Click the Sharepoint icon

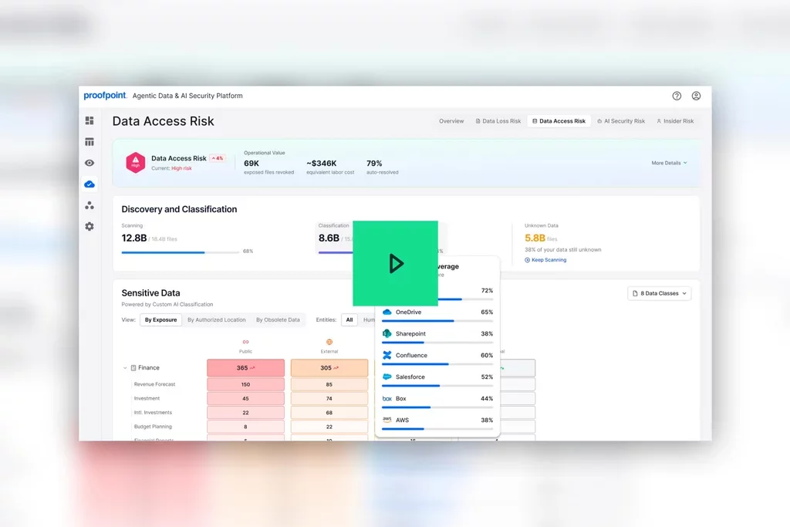(387, 333)
